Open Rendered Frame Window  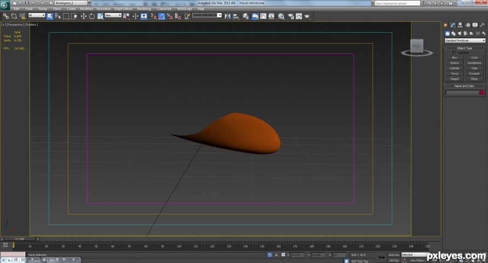299,16
